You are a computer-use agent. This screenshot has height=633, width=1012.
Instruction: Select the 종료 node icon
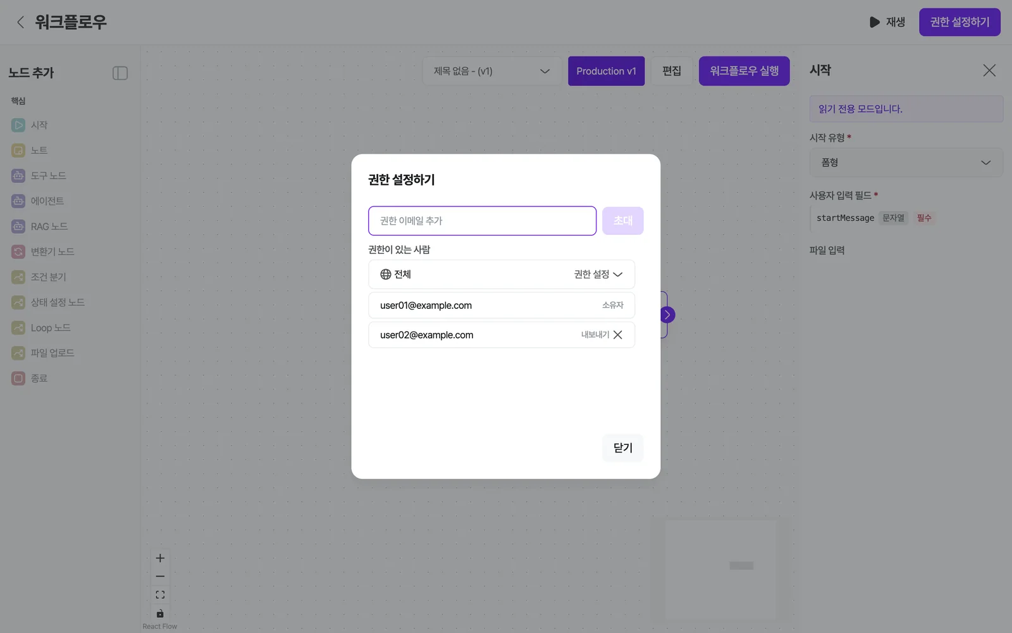point(18,379)
